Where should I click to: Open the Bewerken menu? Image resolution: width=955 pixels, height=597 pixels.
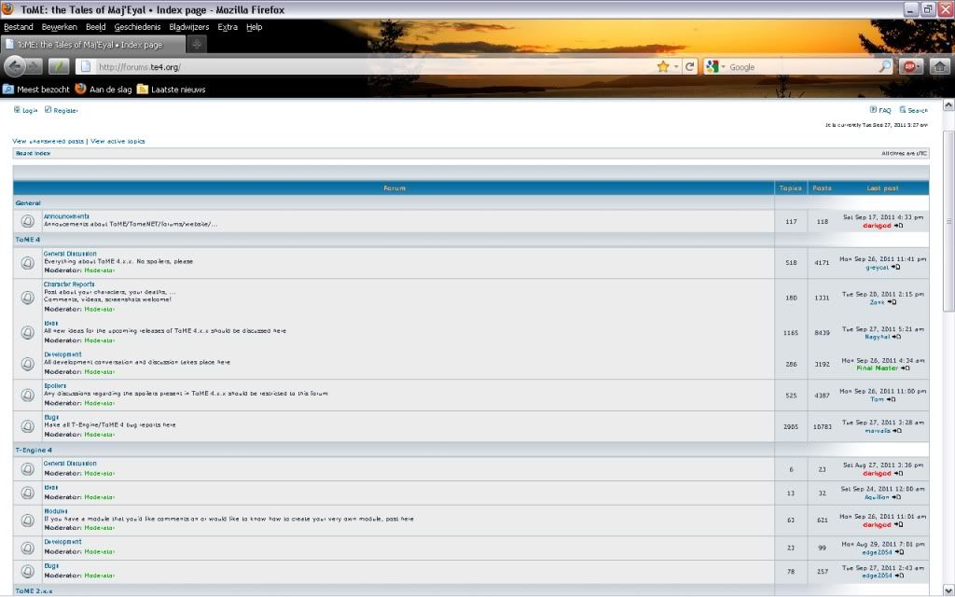[60, 27]
